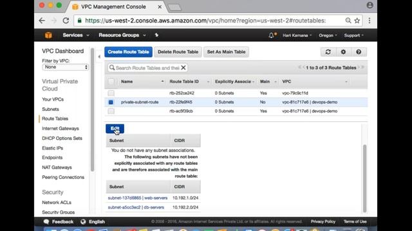Image resolution: width=412 pixels, height=231 pixels.
Task: Open Subnets in the sidebar
Action: 50,109
